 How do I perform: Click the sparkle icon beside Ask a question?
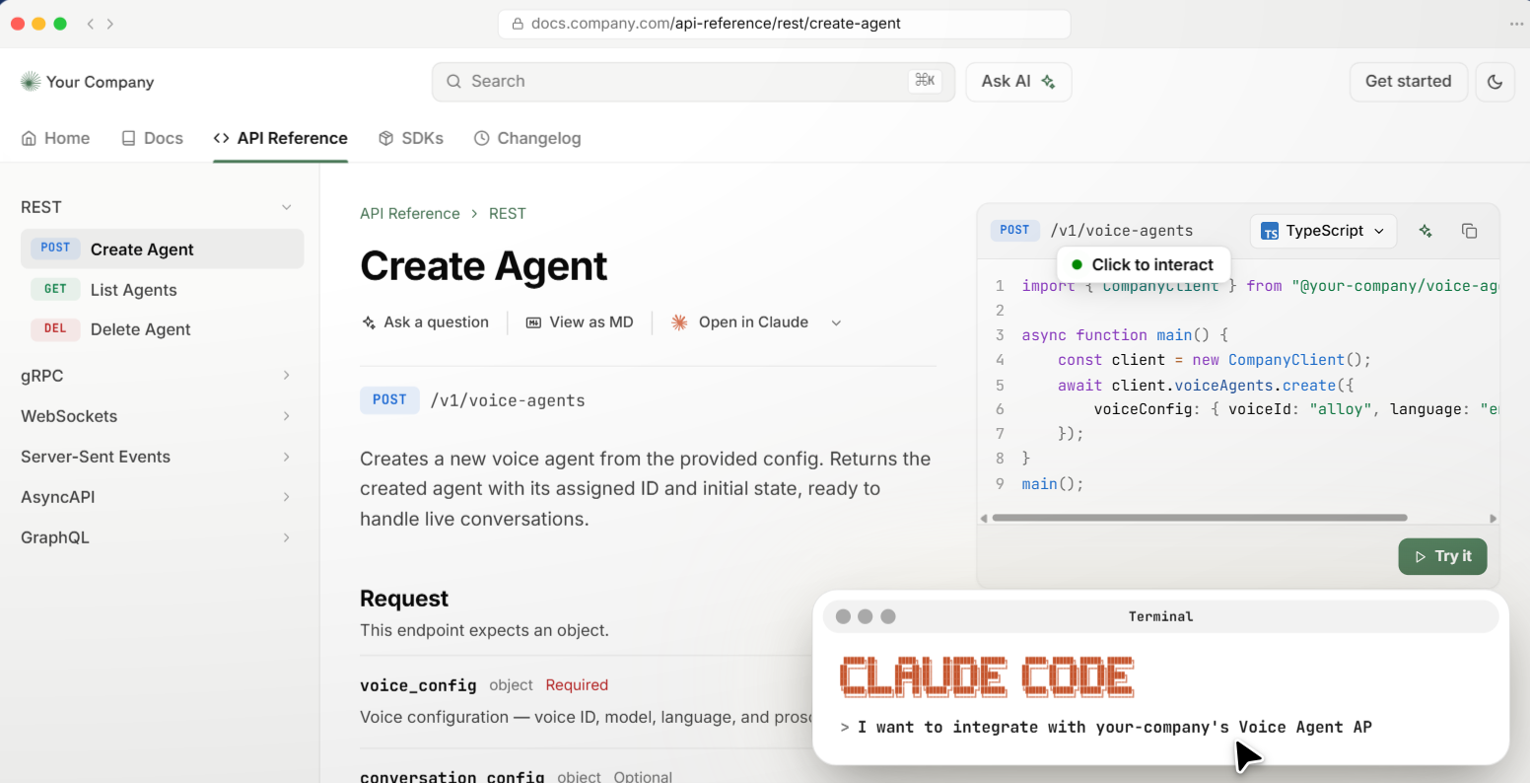[x=369, y=322]
